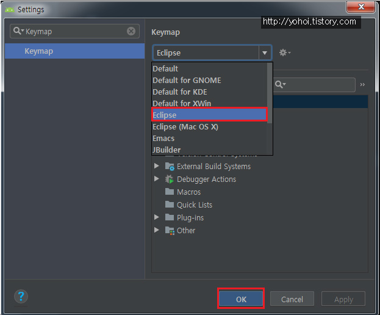Select Eclipse (Mac OS X) keymap
The image size is (380, 315).
click(209, 127)
